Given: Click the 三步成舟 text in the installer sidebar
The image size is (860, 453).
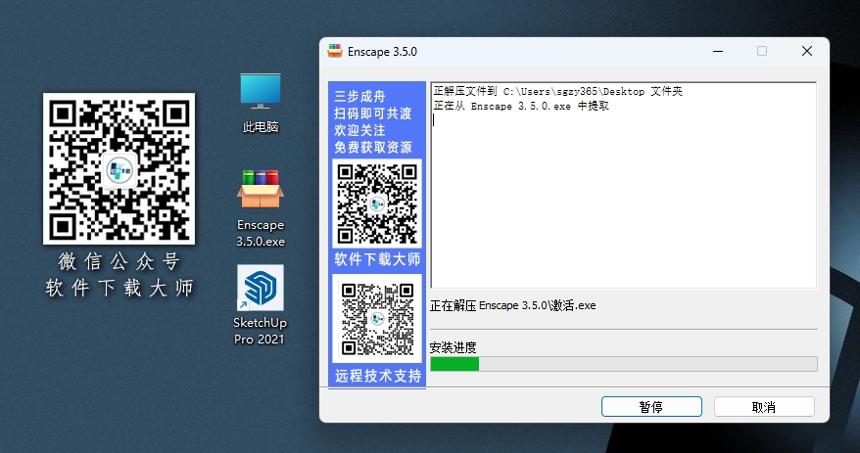Looking at the screenshot, I should point(359,97).
